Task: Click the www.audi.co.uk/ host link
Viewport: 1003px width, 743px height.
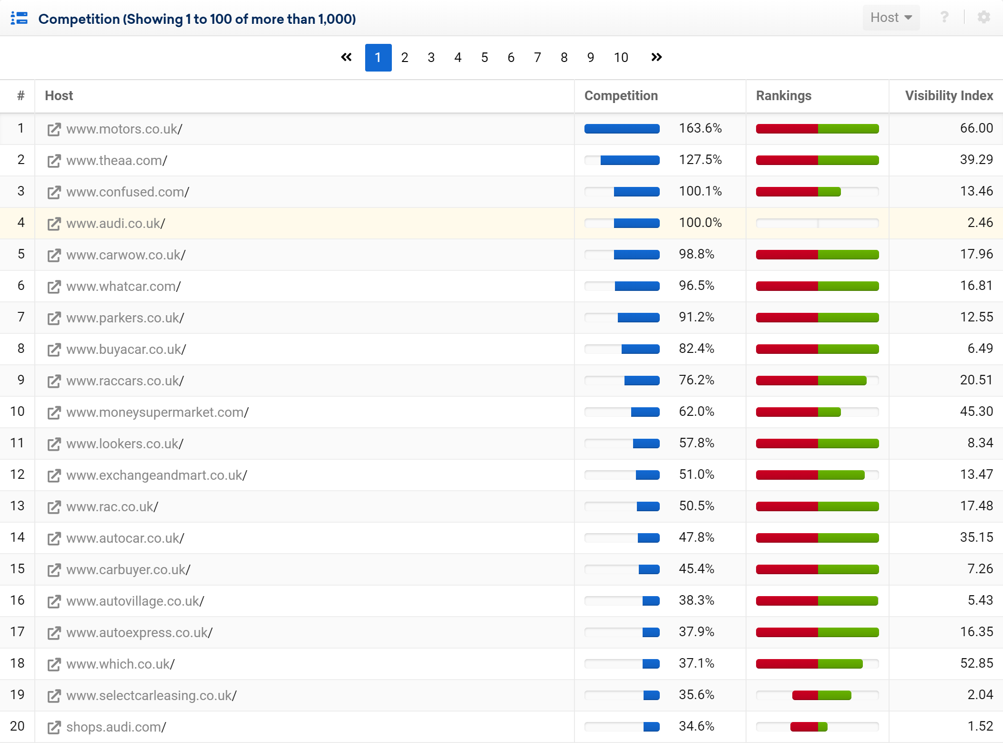Action: pyautogui.click(x=116, y=224)
